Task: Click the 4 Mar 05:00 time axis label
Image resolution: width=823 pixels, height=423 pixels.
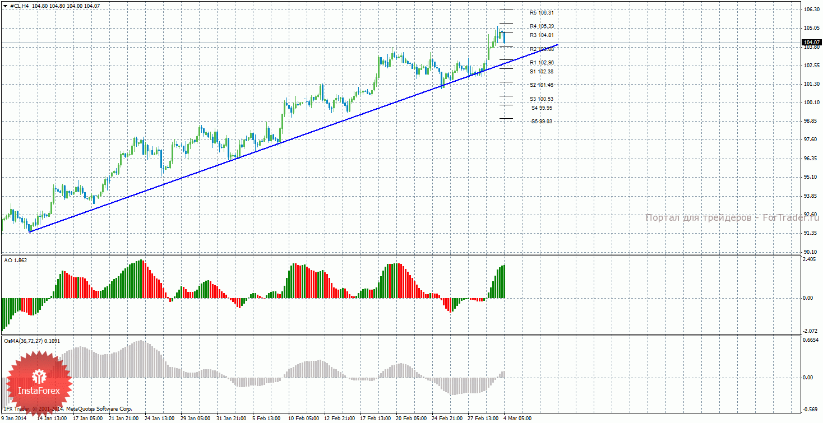Action: pos(517,418)
